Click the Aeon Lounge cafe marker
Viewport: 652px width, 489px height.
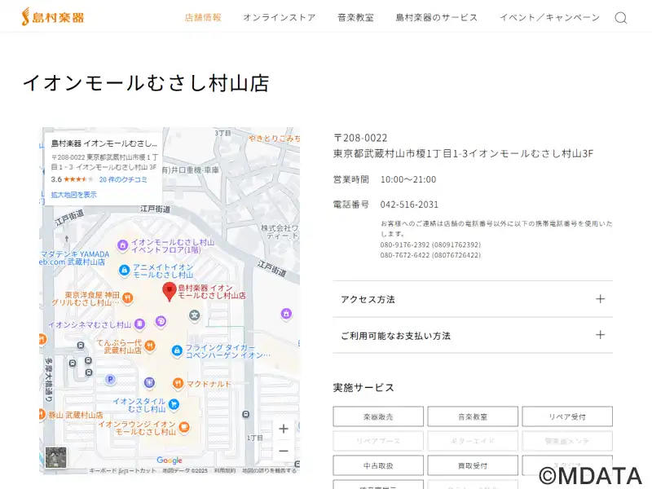click(x=184, y=426)
